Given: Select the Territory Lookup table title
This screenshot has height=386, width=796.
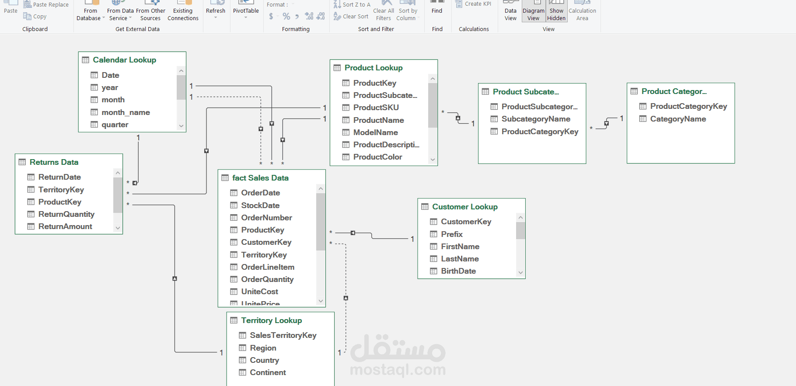Looking at the screenshot, I should 272,320.
